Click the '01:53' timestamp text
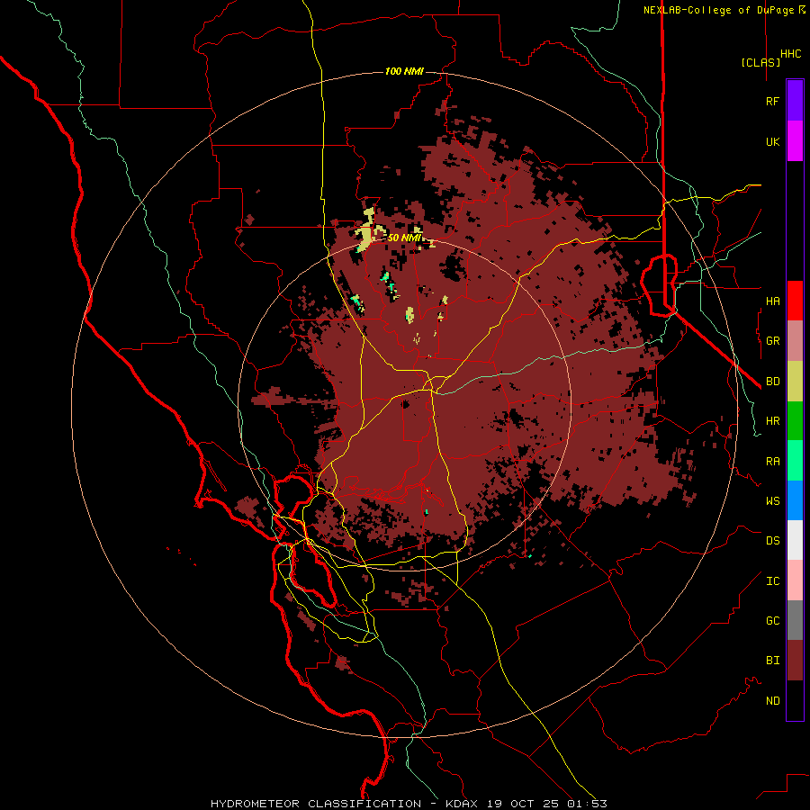This screenshot has height=810, width=810. (x=587, y=804)
